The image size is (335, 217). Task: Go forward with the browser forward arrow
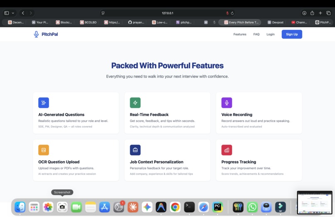click(31, 13)
